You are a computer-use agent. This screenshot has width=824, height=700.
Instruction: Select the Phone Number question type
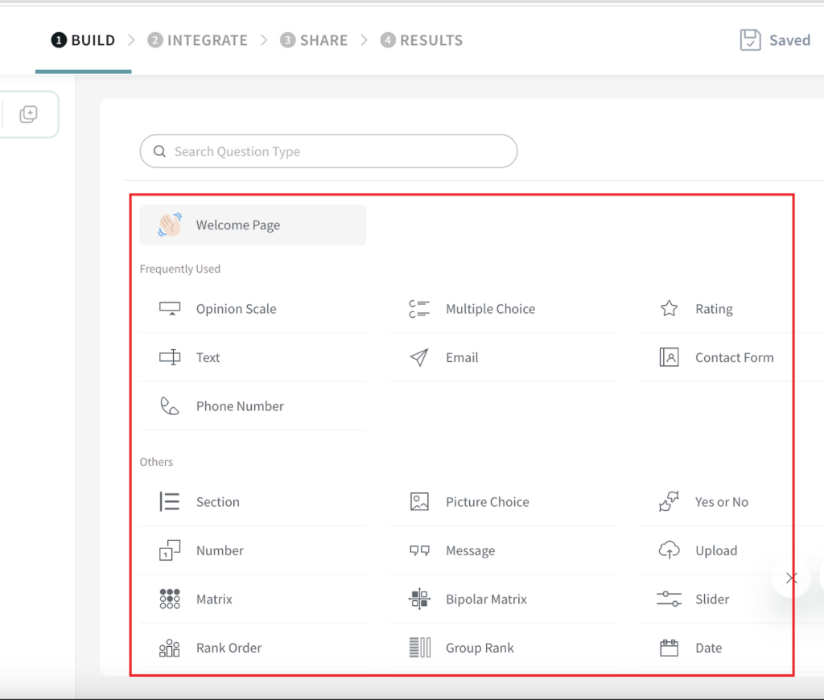[239, 406]
